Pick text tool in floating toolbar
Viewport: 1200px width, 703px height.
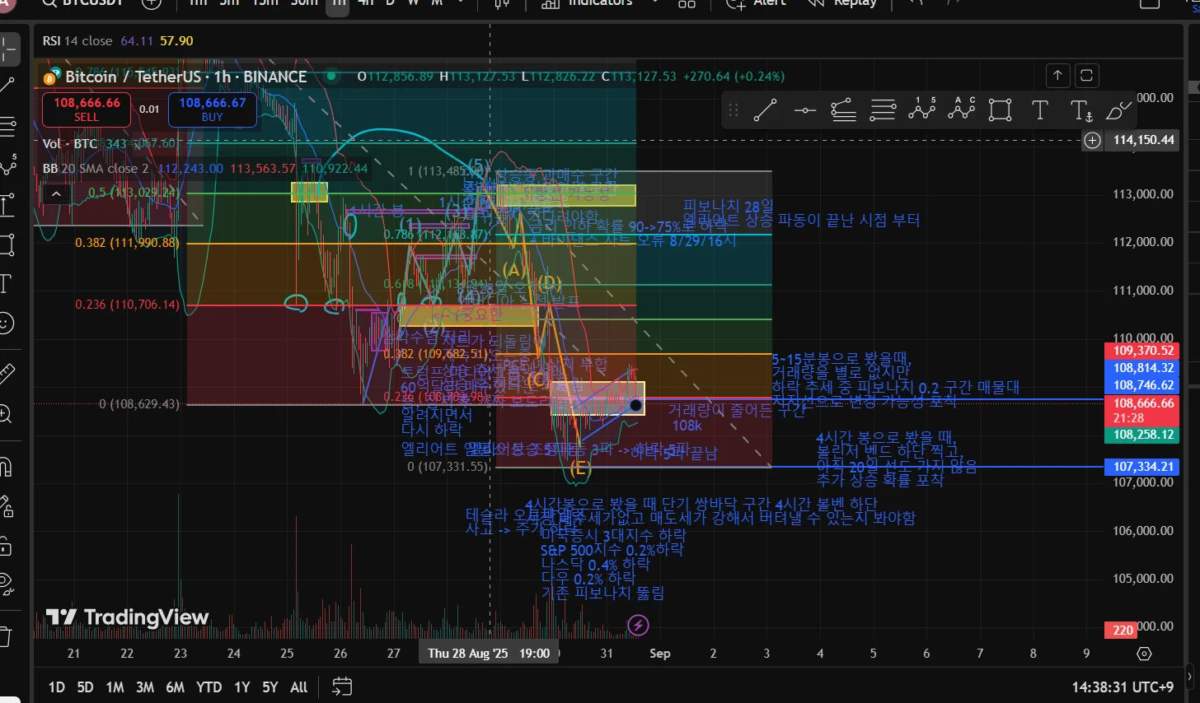point(1040,109)
